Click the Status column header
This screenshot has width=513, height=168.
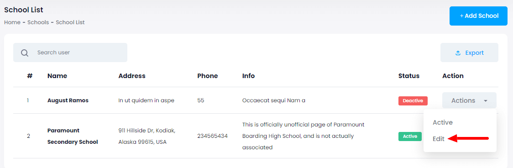pyautogui.click(x=408, y=76)
